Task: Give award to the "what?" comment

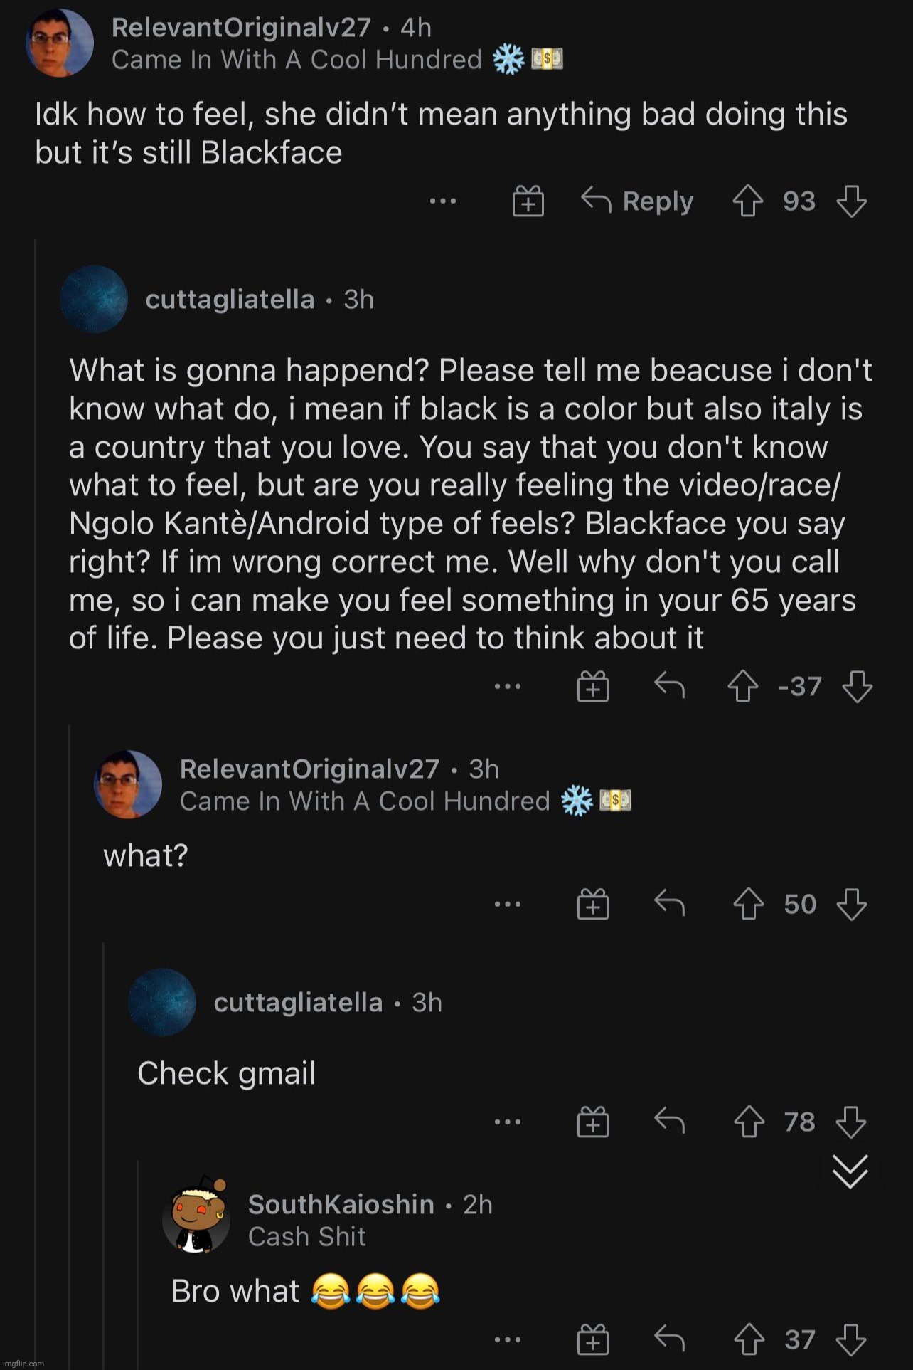Action: tap(593, 905)
